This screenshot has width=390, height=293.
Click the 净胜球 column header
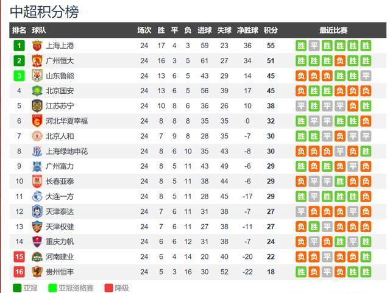(x=247, y=30)
